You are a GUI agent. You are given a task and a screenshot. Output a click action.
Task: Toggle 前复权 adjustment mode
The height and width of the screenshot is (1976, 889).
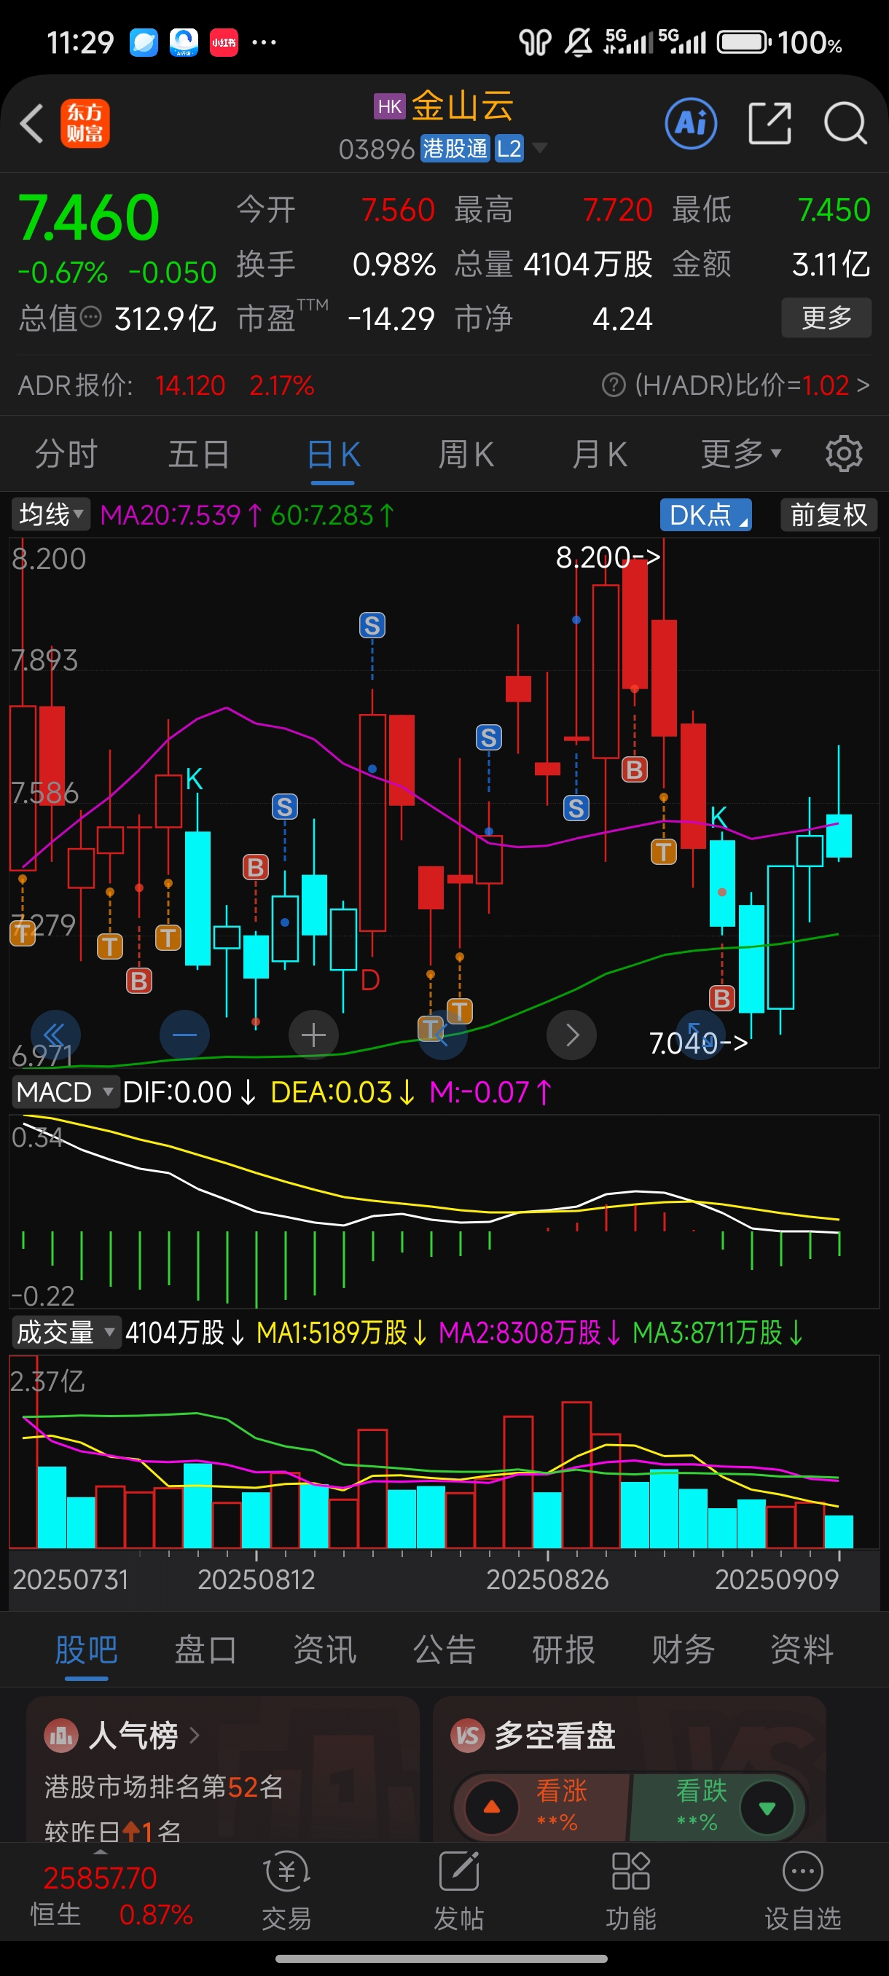pos(829,514)
